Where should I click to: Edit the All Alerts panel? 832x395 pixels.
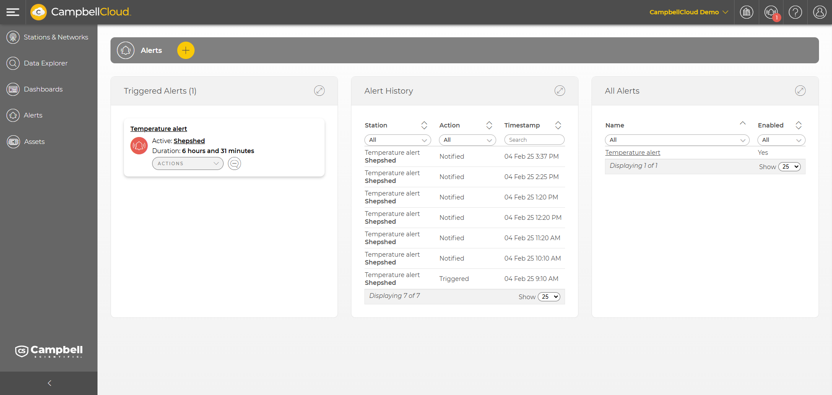pos(800,91)
